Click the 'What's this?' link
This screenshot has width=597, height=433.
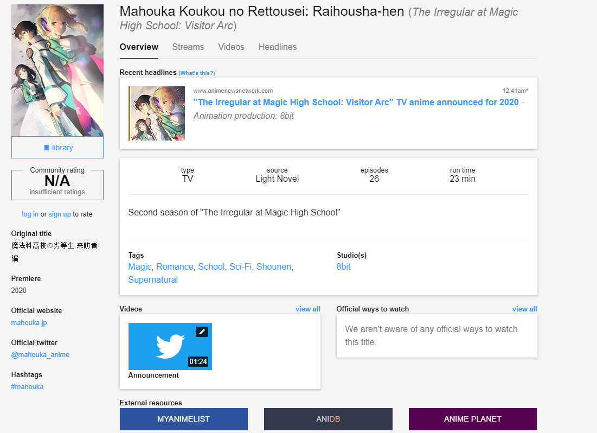pos(197,73)
